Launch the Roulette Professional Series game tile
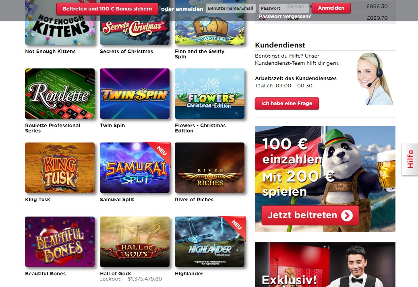 (x=60, y=93)
